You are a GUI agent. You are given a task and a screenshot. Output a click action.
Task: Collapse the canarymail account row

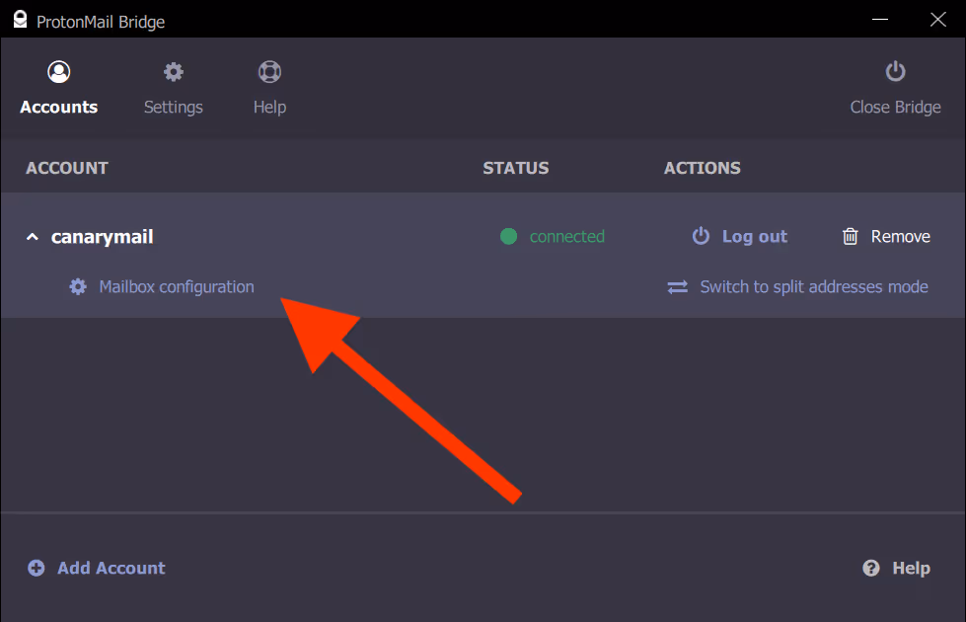point(32,237)
